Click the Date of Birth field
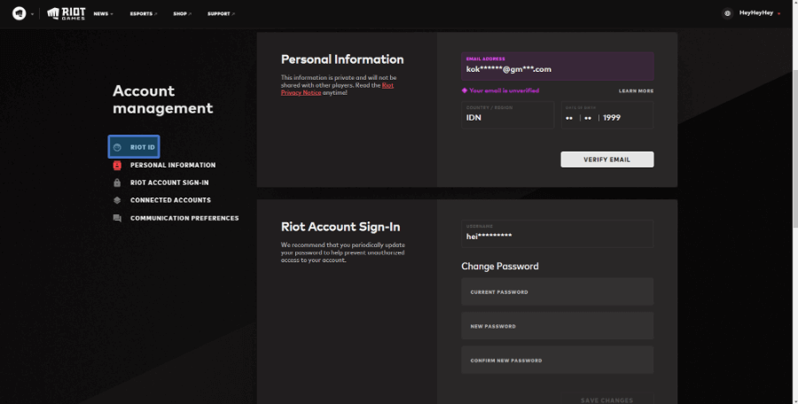This screenshot has width=798, height=404. point(607,115)
